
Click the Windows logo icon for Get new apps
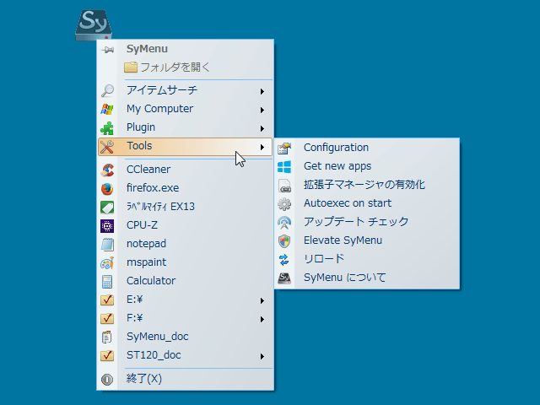tap(284, 167)
